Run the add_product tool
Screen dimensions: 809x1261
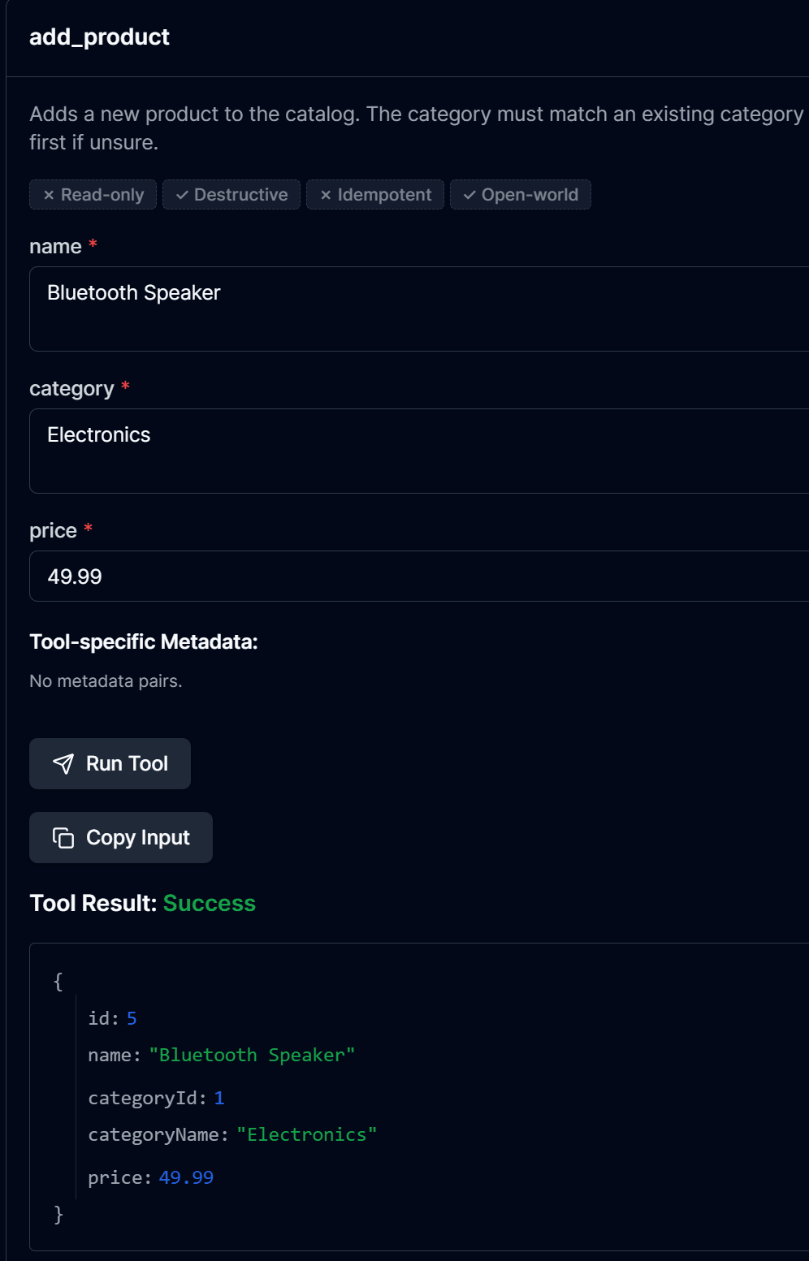pos(110,763)
